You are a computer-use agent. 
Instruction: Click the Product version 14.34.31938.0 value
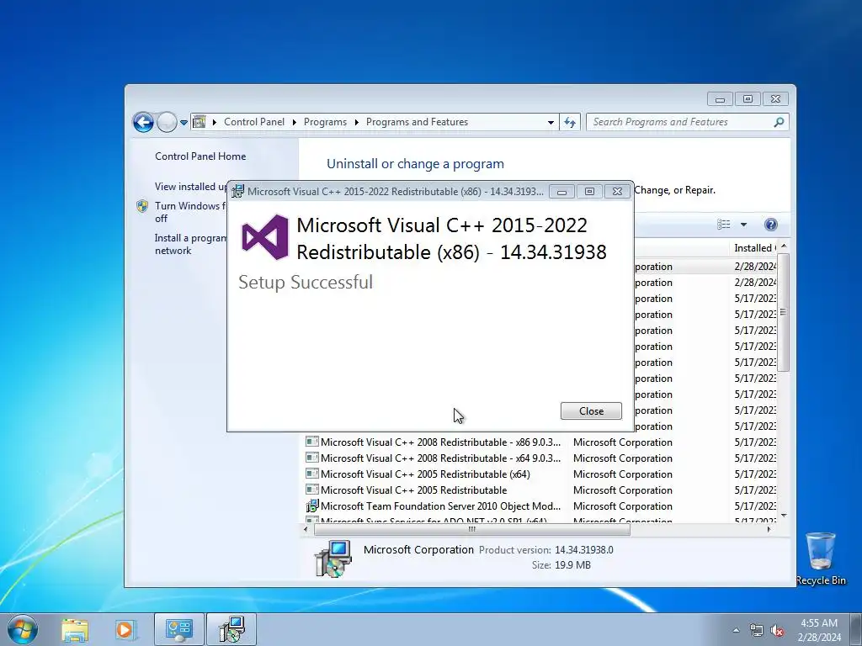584,550
